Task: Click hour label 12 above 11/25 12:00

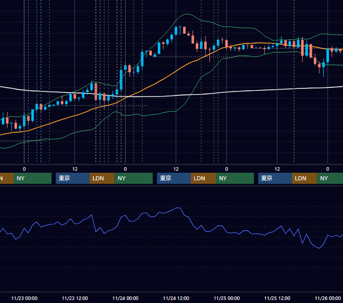Action: click(277, 169)
